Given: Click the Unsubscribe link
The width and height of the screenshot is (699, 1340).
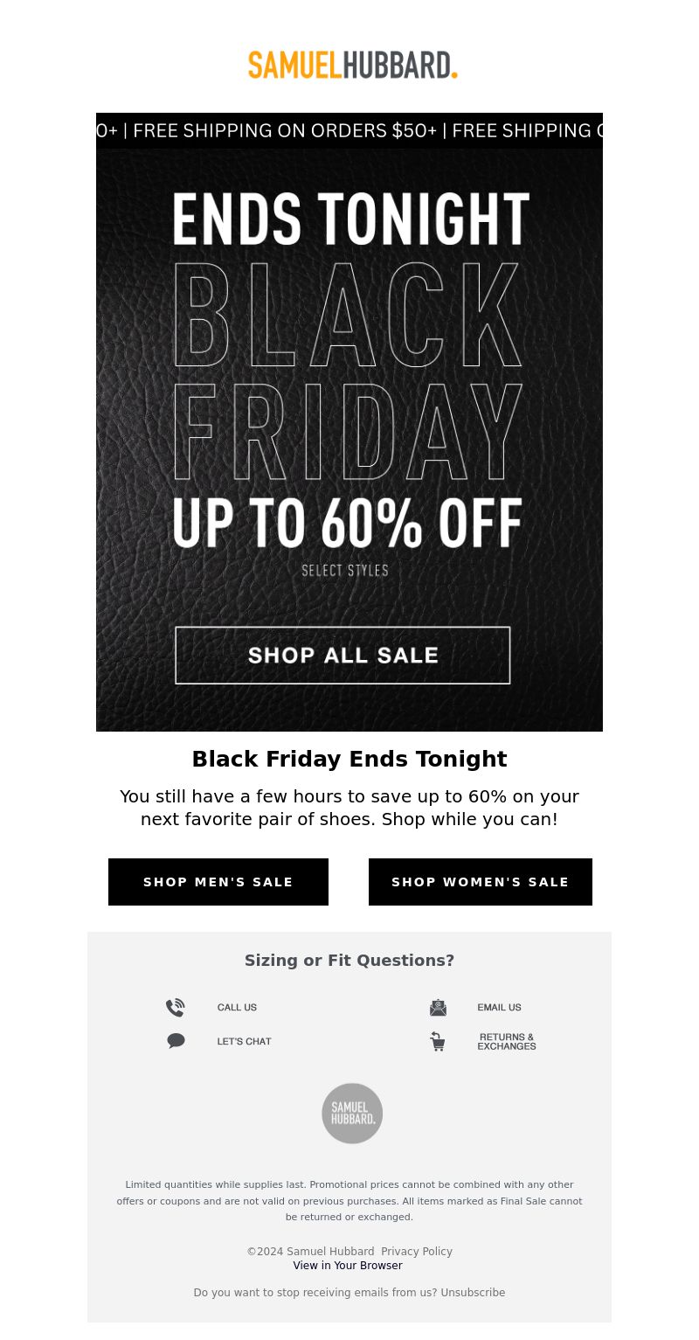Looking at the screenshot, I should 473,1293.
